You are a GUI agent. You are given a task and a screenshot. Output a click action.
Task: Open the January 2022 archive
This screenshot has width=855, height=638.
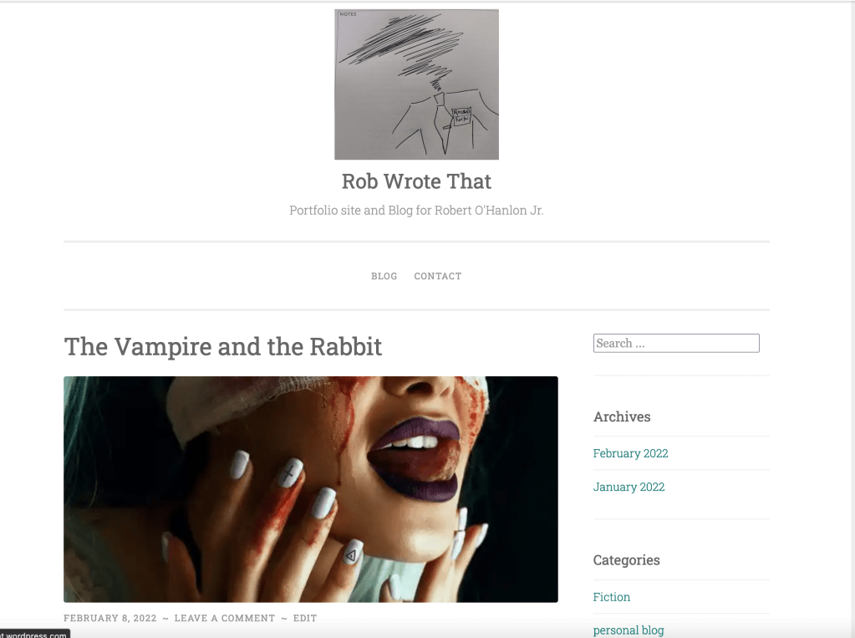[629, 487]
